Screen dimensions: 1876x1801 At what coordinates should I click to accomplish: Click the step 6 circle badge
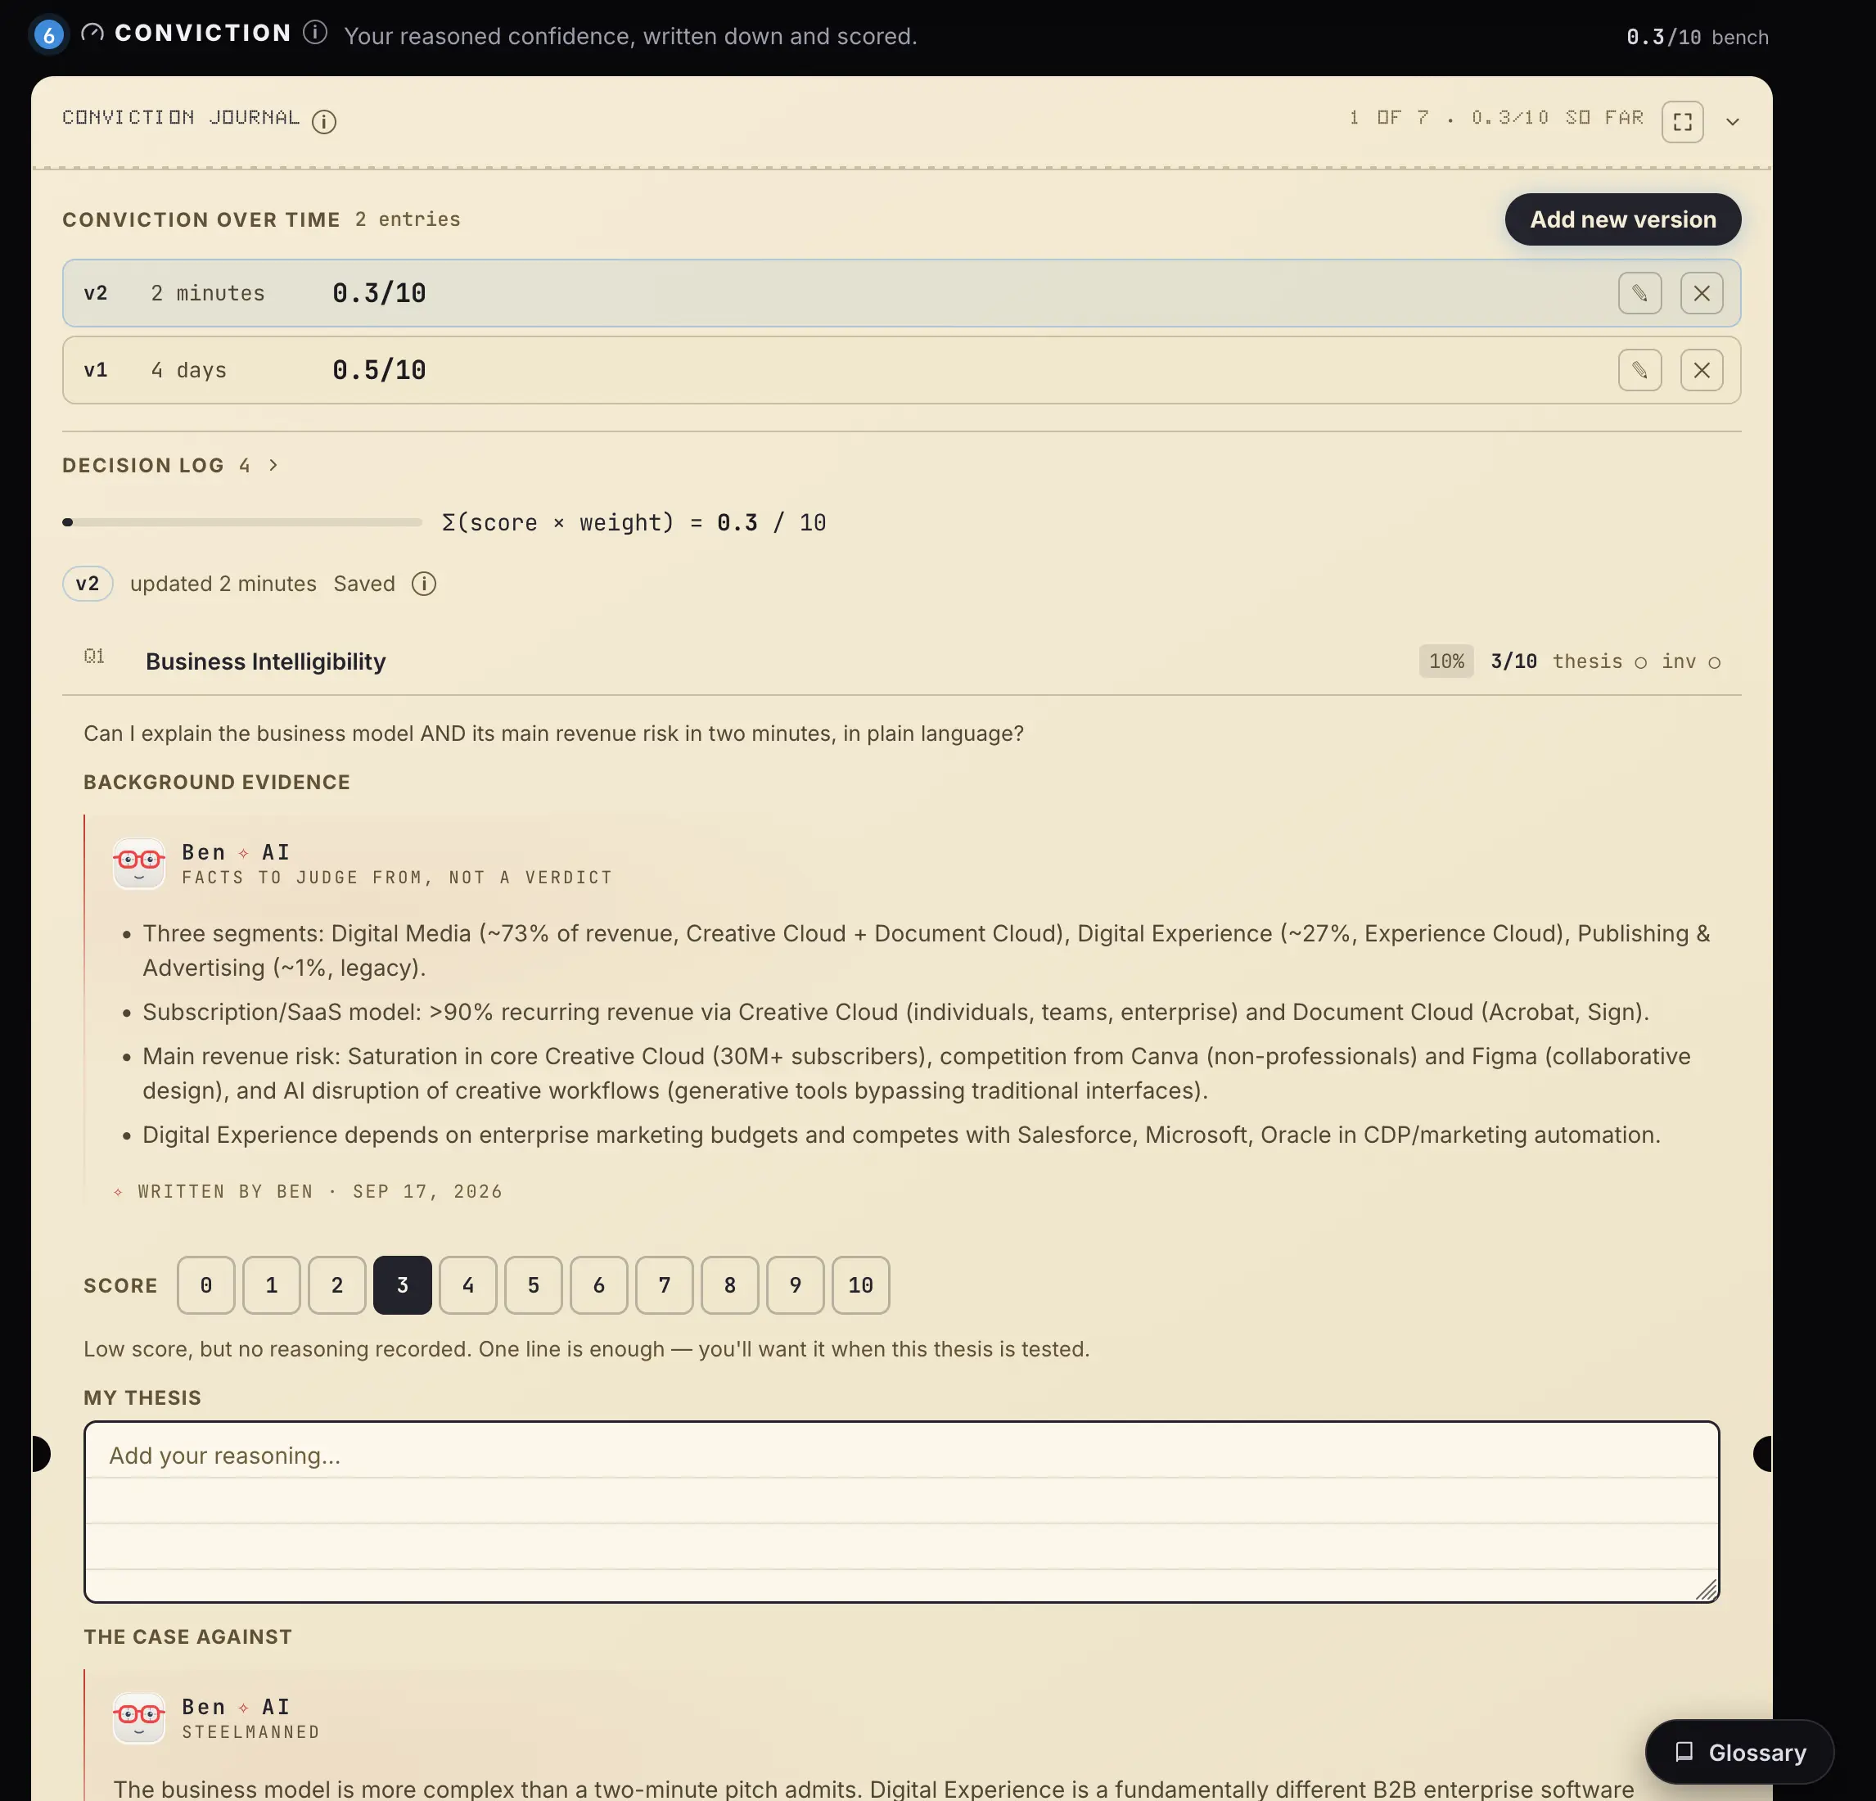pyautogui.click(x=49, y=36)
